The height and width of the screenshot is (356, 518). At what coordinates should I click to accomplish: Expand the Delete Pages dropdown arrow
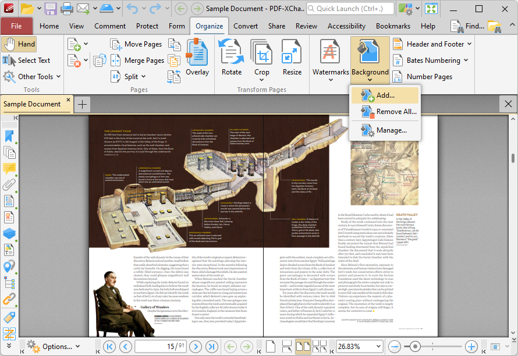click(x=86, y=60)
